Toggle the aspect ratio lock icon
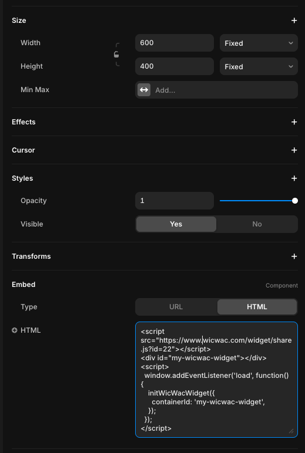305x453 pixels. [116, 55]
